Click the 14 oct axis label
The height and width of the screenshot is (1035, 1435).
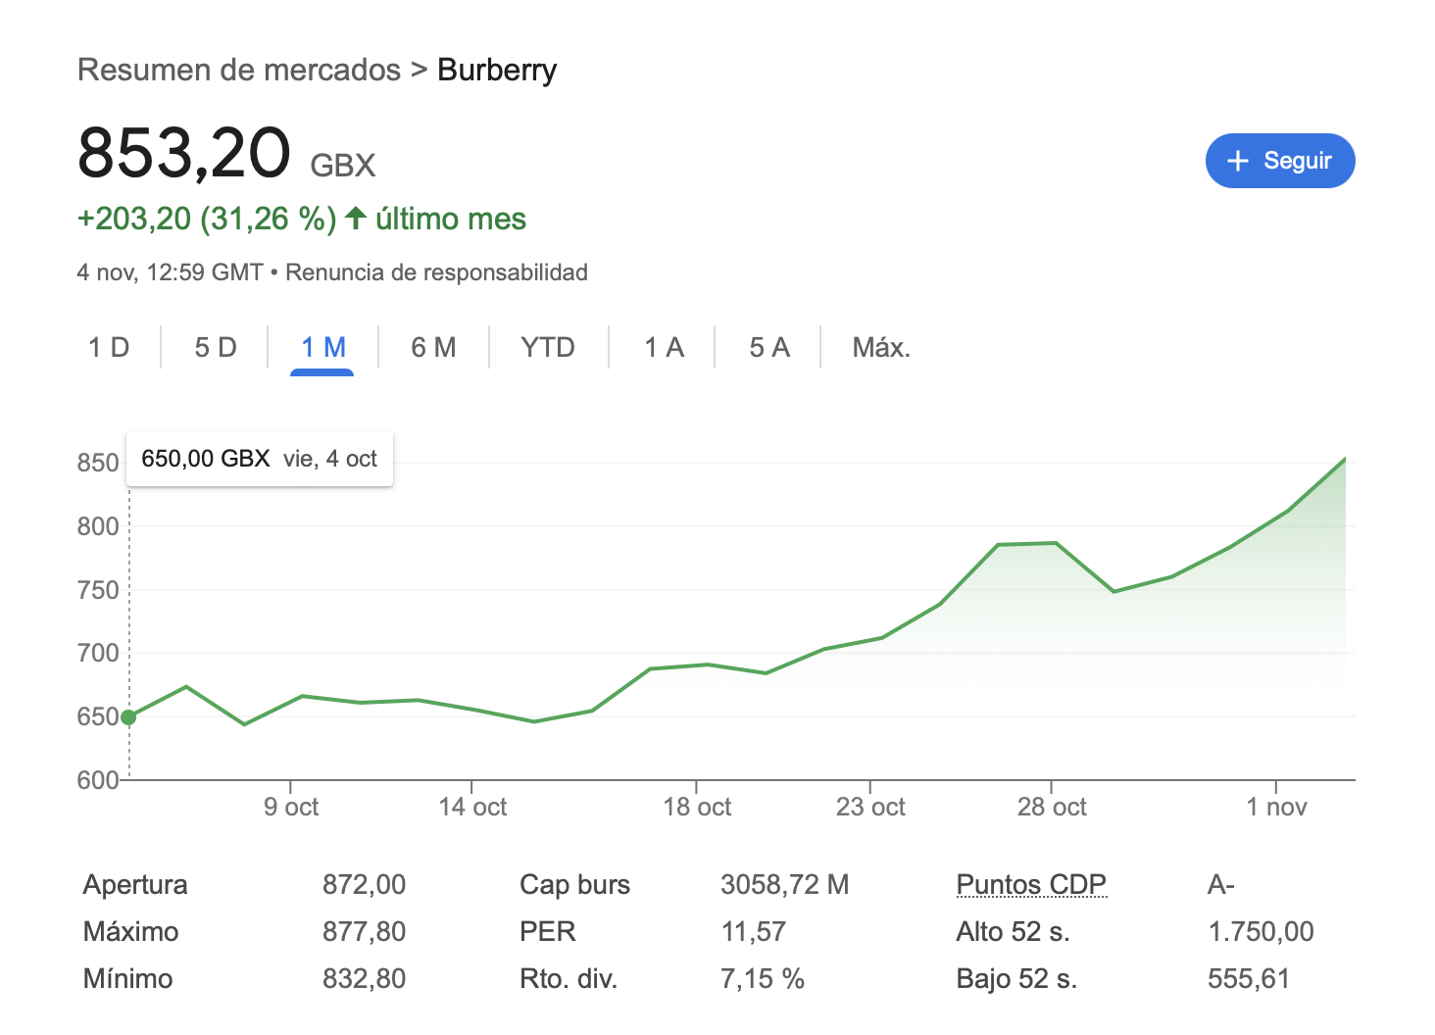pyautogui.click(x=472, y=807)
